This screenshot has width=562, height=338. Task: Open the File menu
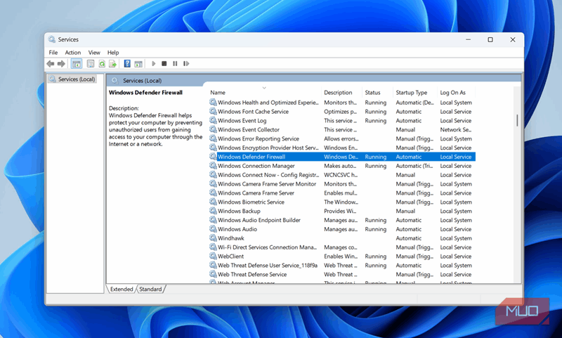[x=53, y=53]
